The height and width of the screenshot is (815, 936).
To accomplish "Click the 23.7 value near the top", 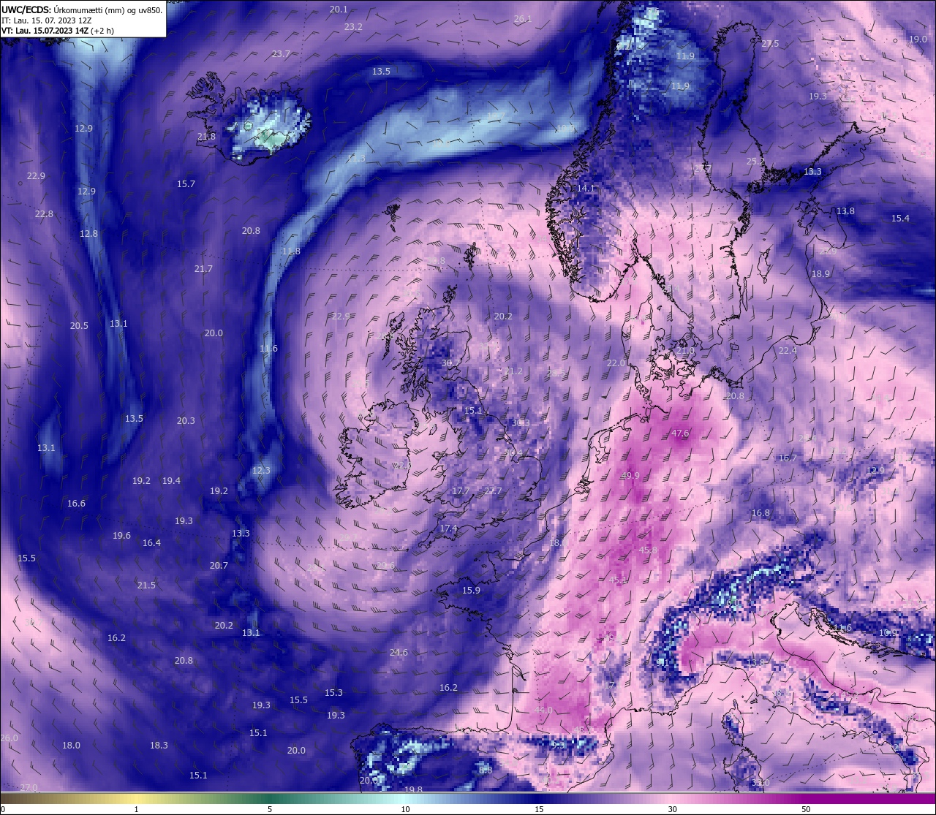I will (x=281, y=53).
